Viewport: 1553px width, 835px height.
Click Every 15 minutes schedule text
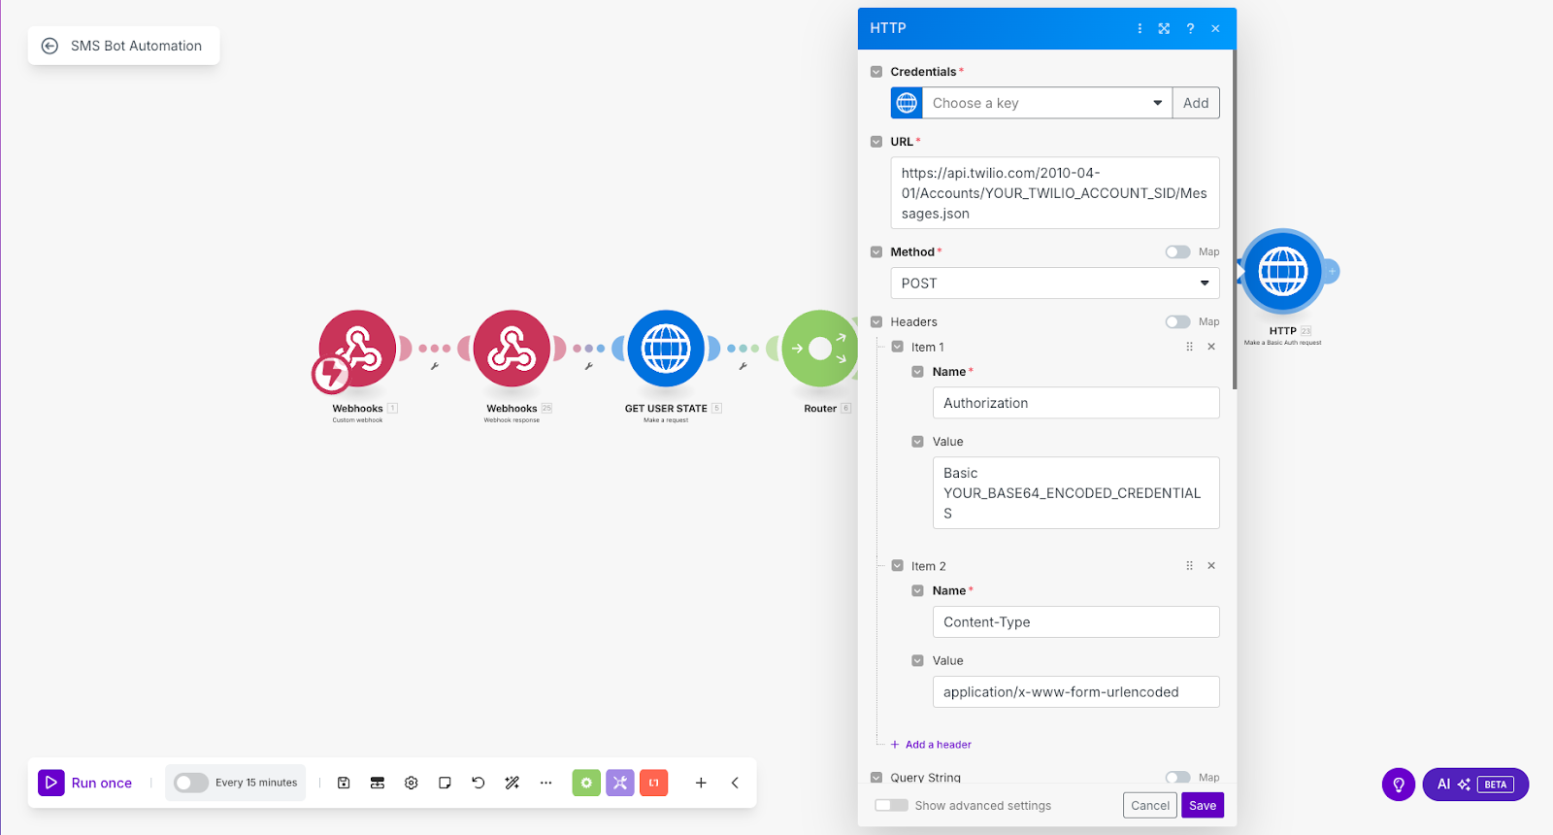point(256,783)
